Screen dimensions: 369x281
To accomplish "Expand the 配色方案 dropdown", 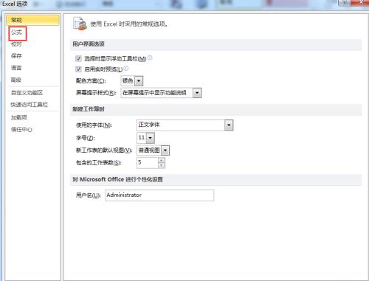I will point(139,81).
